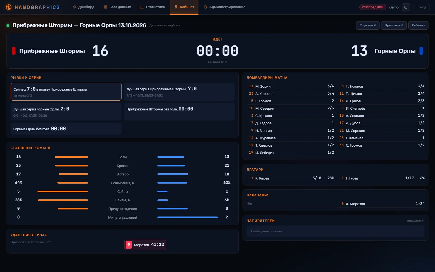Click the orange Сейвы bar
The width and height of the screenshot is (435, 272).
click(63, 191)
